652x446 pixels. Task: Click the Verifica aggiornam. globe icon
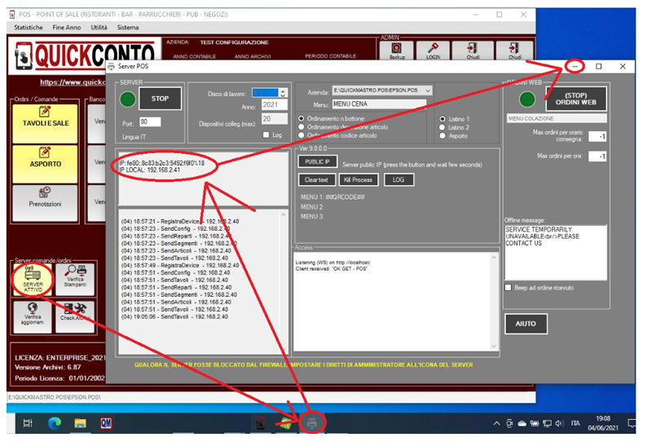coord(33,317)
